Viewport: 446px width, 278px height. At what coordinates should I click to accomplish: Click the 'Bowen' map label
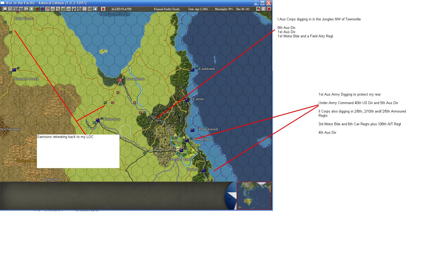pos(192,169)
